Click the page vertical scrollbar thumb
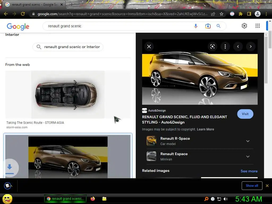This screenshot has height=204, width=272. tap(270, 40)
